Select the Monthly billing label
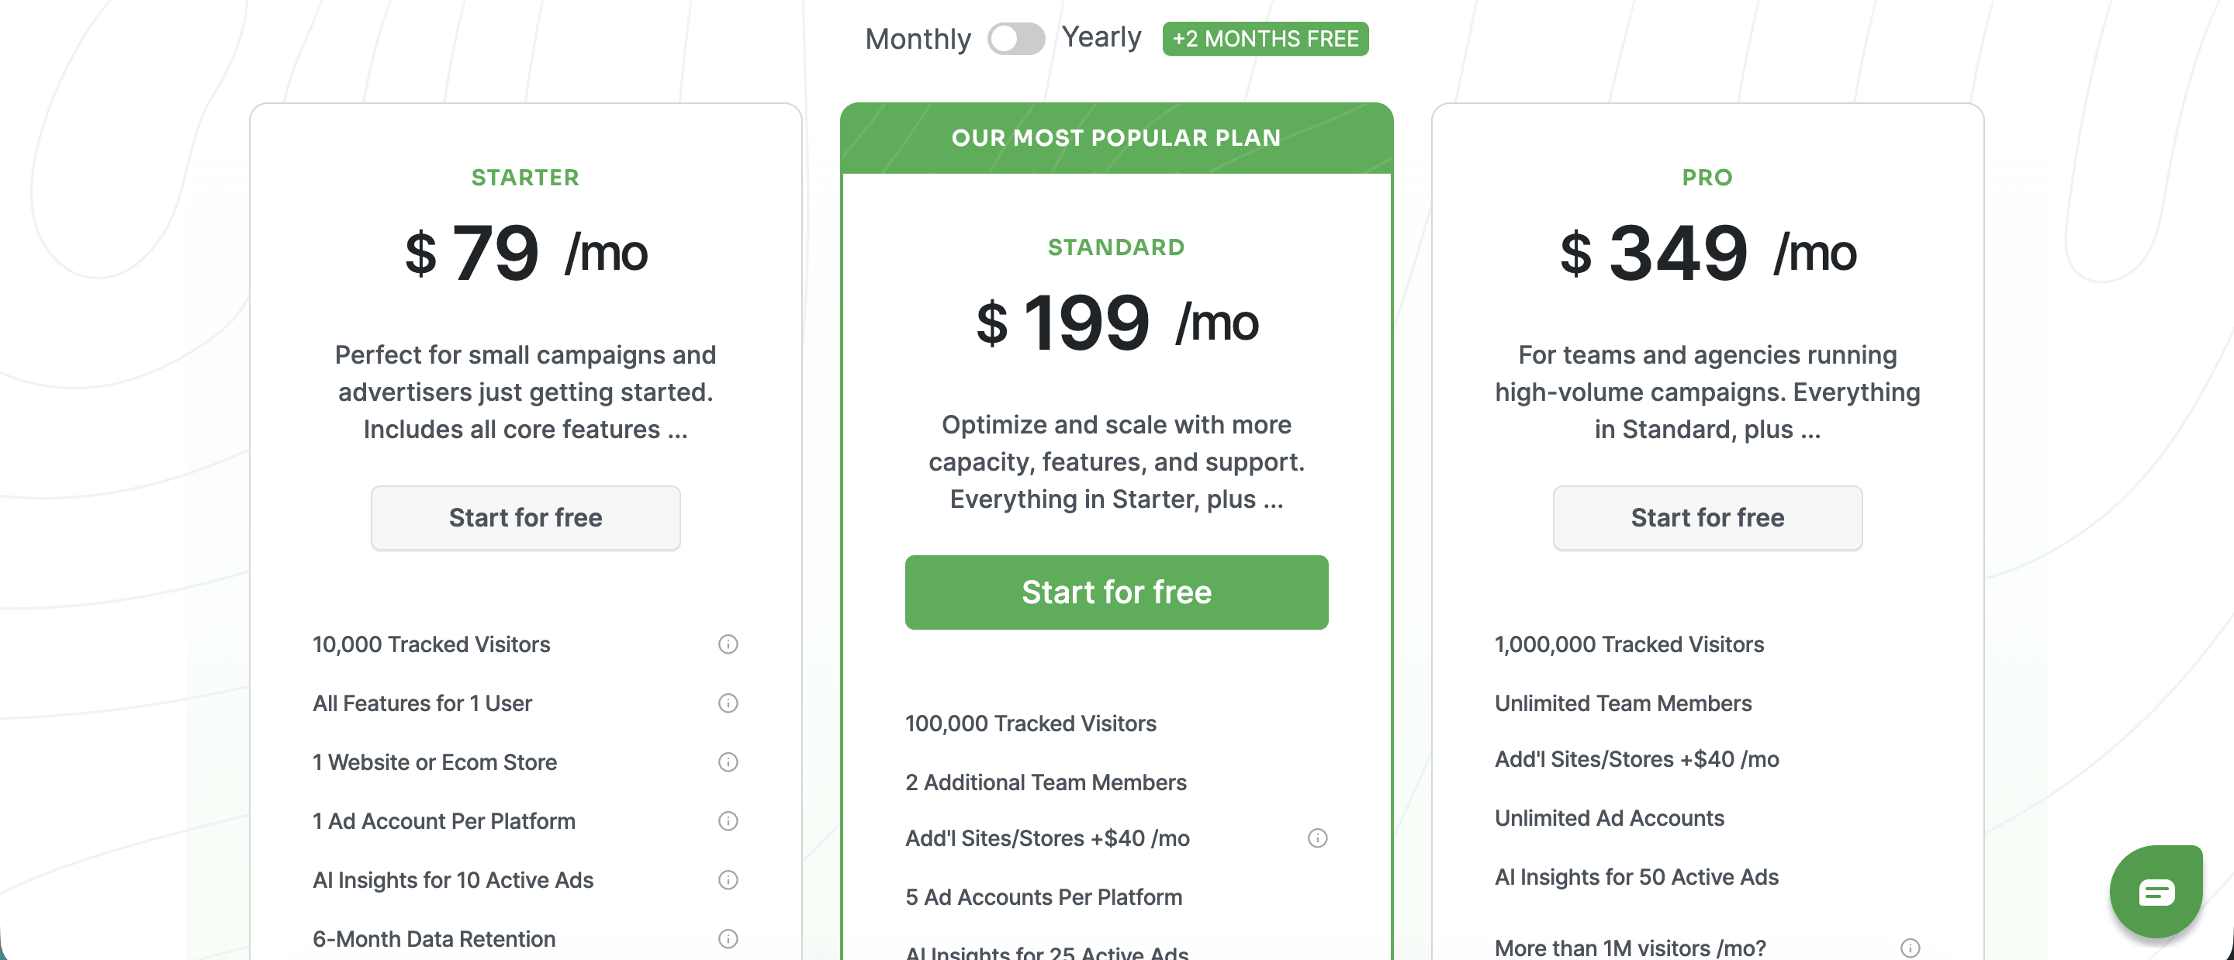The image size is (2234, 960). point(918,39)
